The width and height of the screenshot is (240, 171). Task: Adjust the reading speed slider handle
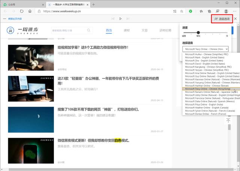198,33
